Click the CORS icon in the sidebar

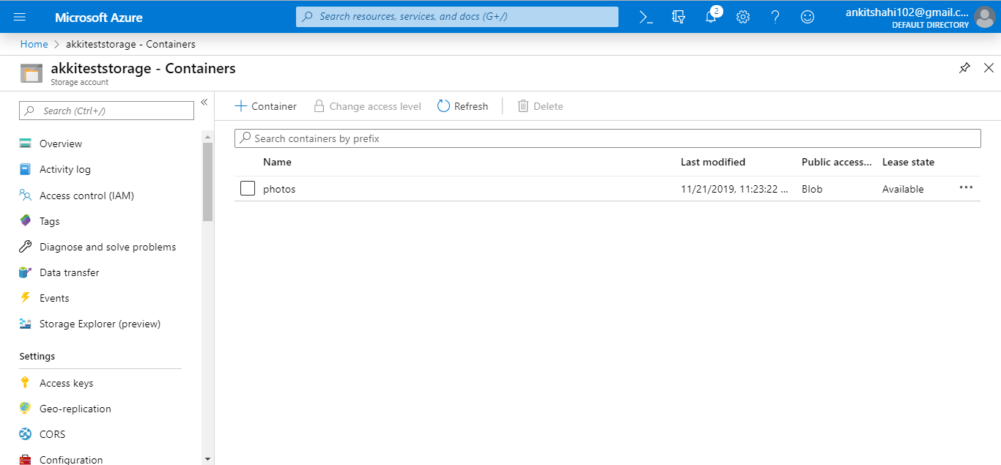click(26, 434)
